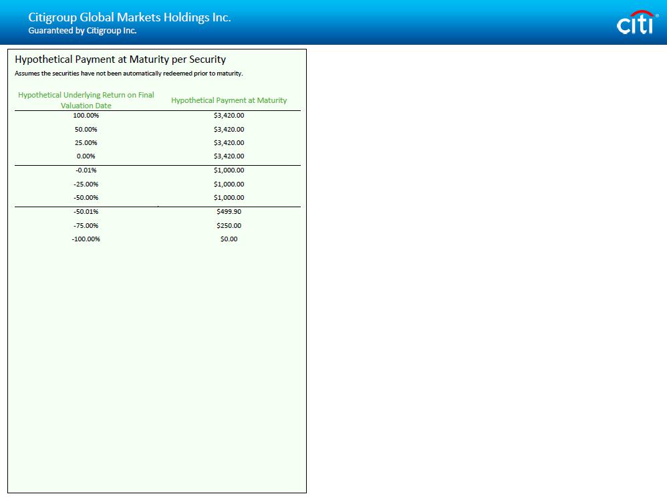Click the -50.01% return cell

86,211
